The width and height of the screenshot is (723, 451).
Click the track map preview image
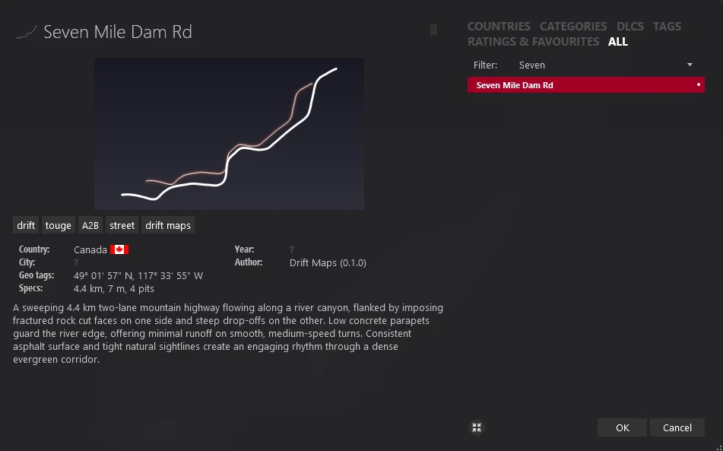click(x=229, y=134)
